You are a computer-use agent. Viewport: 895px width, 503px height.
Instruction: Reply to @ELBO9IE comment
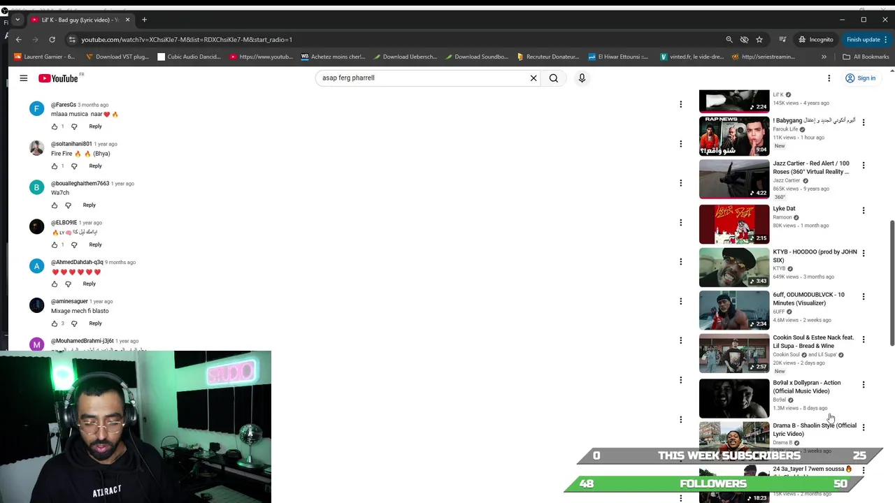point(95,245)
